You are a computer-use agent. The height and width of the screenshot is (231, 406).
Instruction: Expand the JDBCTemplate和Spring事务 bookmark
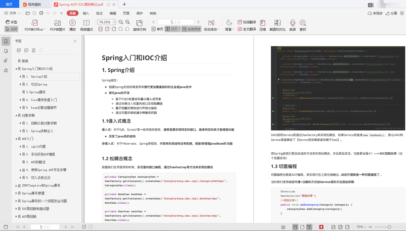(x=16, y=186)
